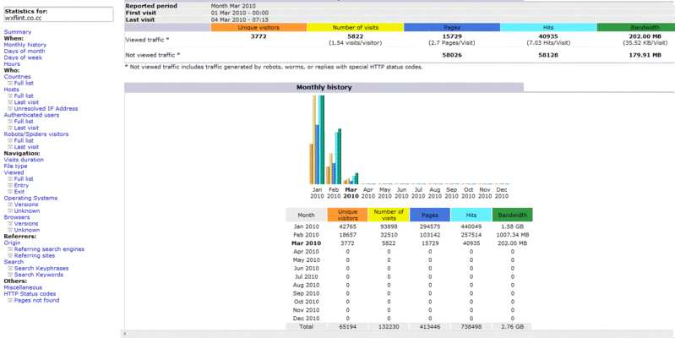
Task: Click Jan 2010 row in monthly table
Action: tap(409, 227)
